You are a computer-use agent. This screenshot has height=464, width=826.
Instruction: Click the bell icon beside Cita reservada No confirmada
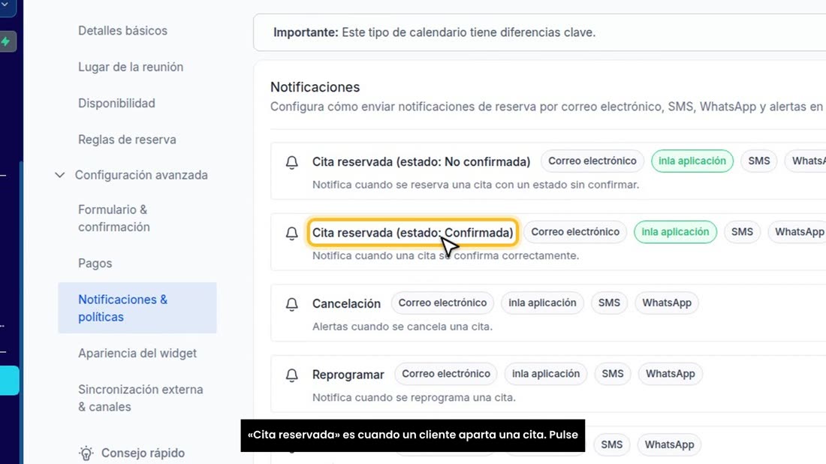292,162
